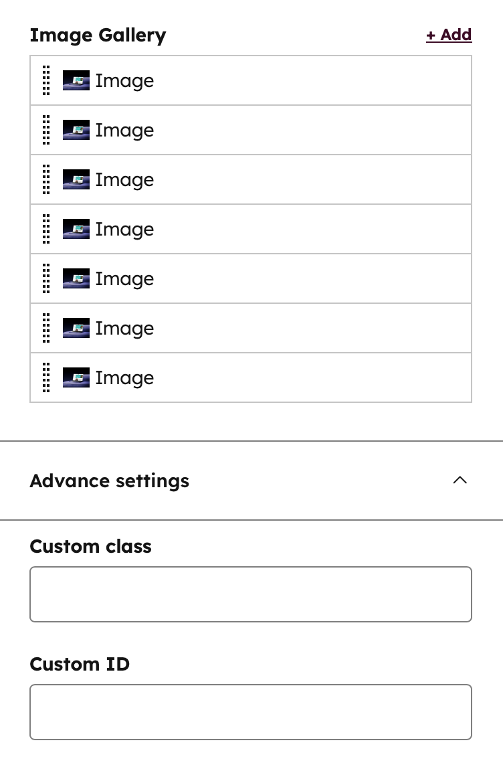Click drag handle of fifth Image row
Viewport: 503px width, 771px height.
(x=46, y=278)
